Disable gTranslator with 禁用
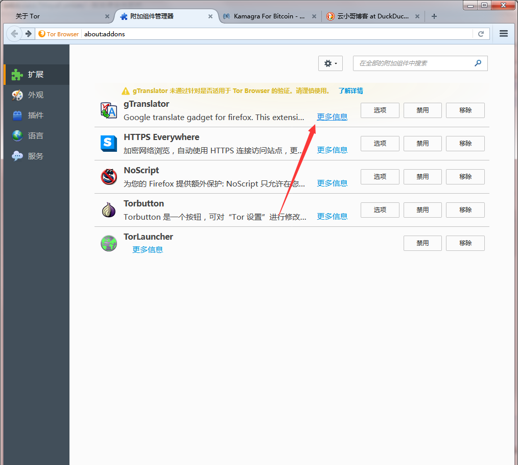The height and width of the screenshot is (465, 518). coord(422,110)
